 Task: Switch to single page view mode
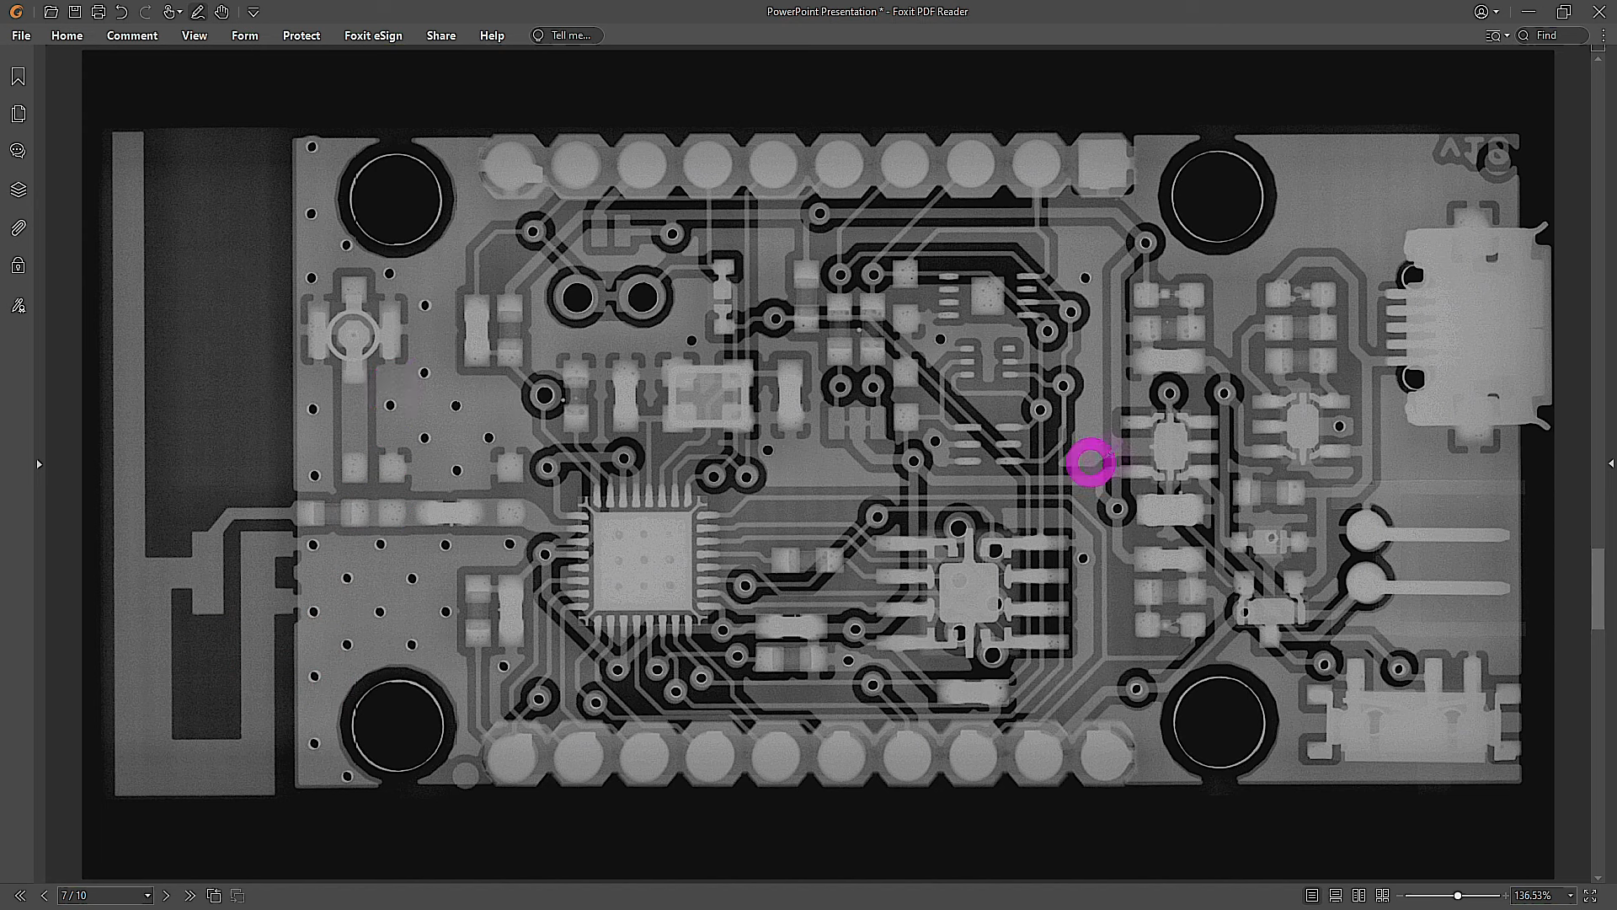coord(1311,896)
